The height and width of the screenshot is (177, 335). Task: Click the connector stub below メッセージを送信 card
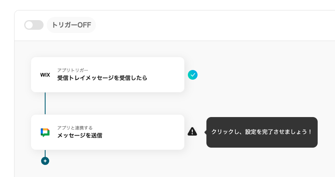[45, 153]
